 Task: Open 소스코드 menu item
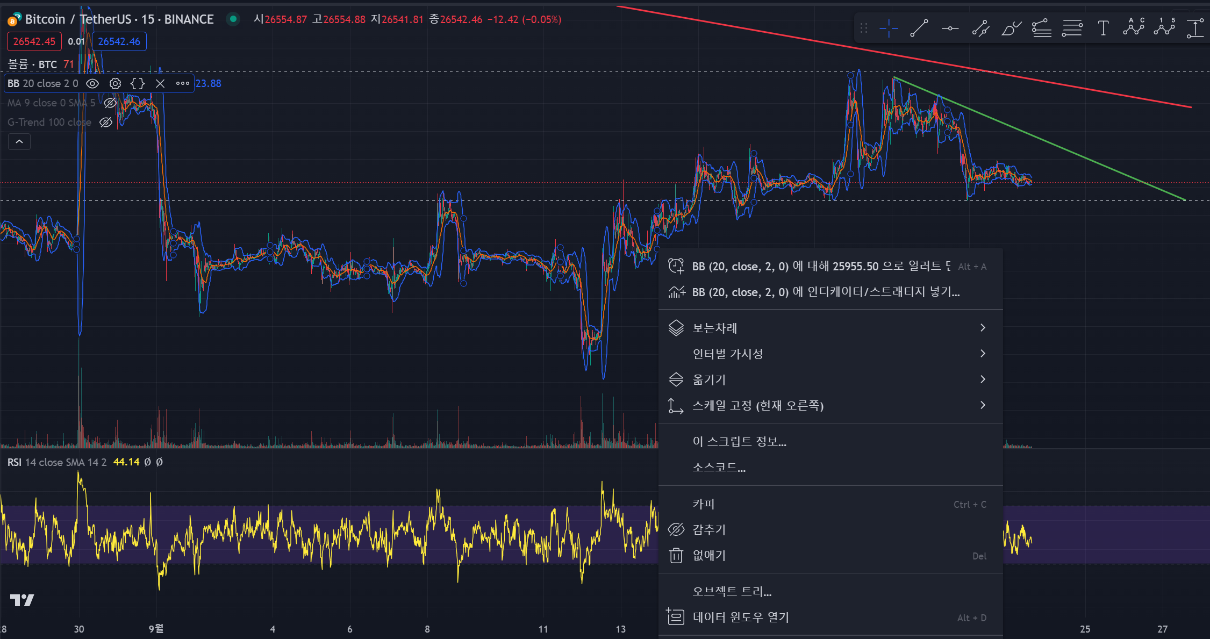[x=830, y=467]
